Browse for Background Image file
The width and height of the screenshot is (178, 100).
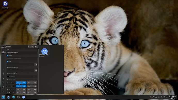click(36, 71)
